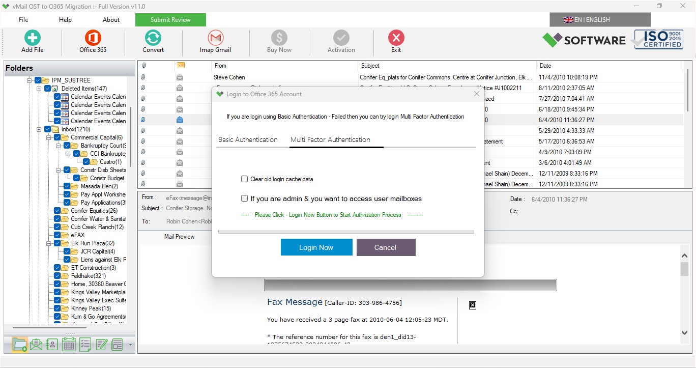Click the attachment paperclip column header
The width and height of the screenshot is (696, 368).
pyautogui.click(x=143, y=66)
